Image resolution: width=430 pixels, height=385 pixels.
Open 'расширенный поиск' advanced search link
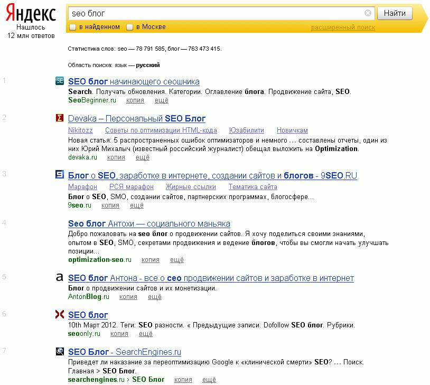tap(343, 27)
